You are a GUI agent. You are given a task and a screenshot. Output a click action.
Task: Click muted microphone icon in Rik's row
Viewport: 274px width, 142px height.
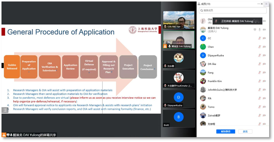259,98
